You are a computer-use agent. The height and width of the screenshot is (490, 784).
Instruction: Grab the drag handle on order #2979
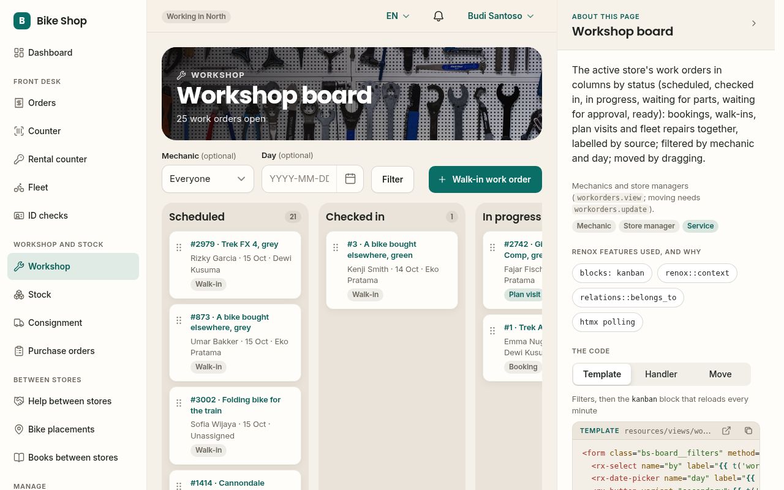point(179,247)
